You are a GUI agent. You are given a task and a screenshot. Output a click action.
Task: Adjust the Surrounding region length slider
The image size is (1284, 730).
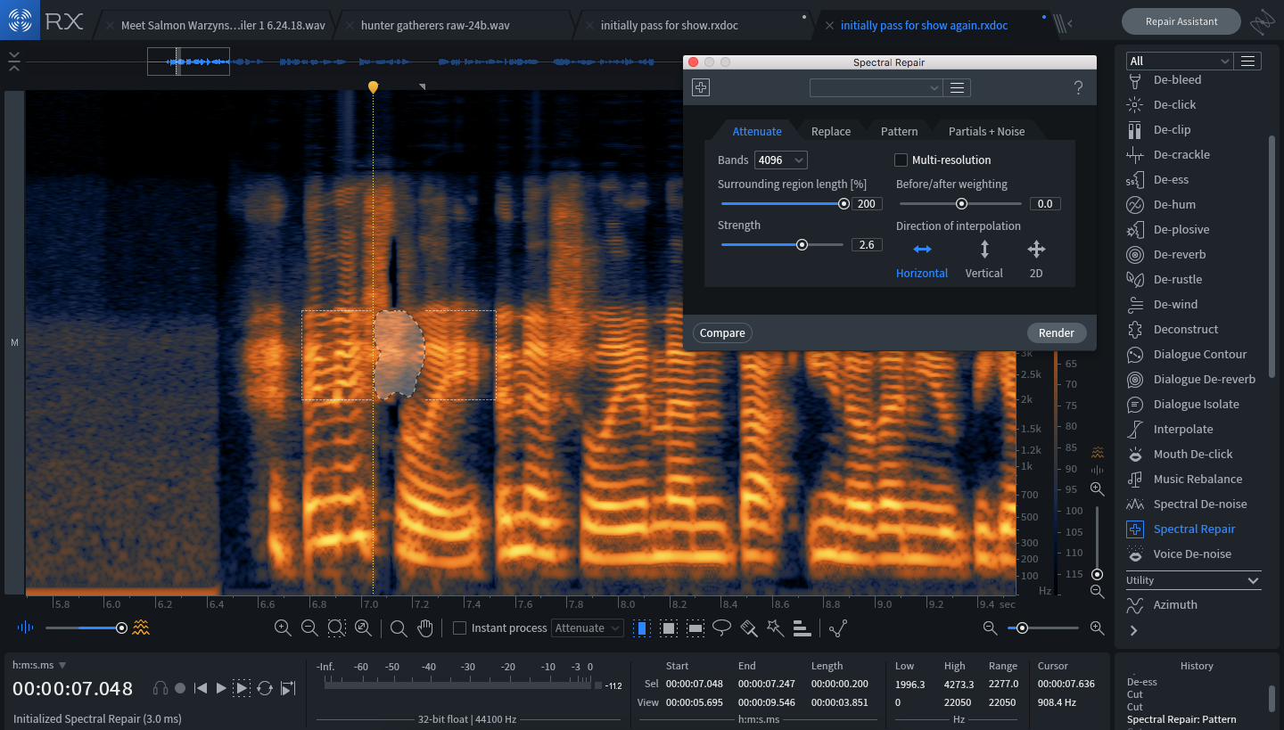[x=844, y=204]
